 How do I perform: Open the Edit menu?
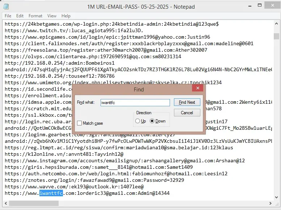click(x=20, y=16)
